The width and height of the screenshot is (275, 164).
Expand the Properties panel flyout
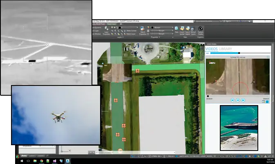154,37
